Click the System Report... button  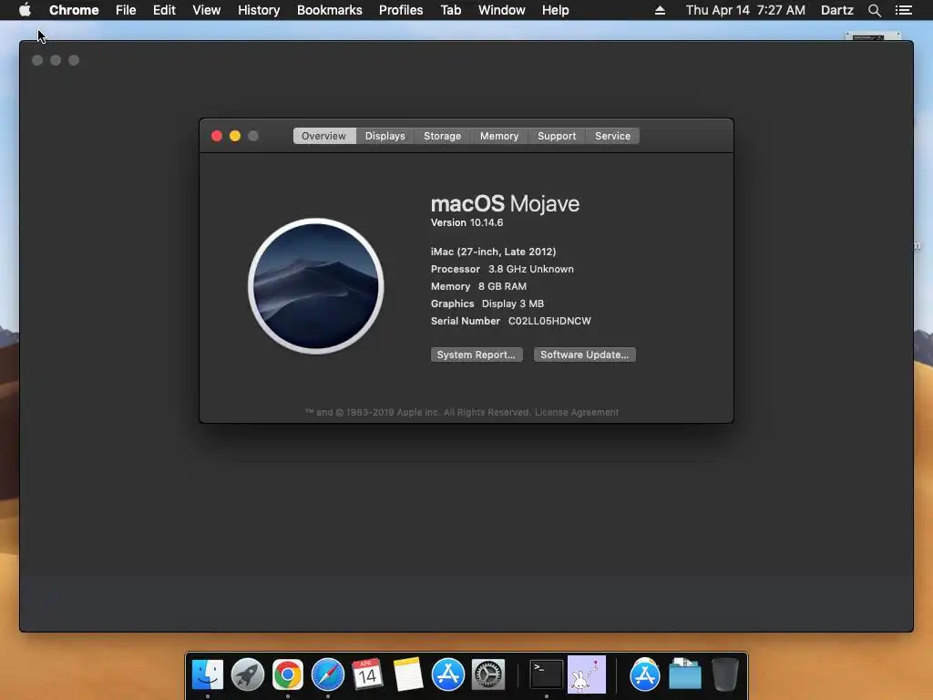[x=476, y=355]
